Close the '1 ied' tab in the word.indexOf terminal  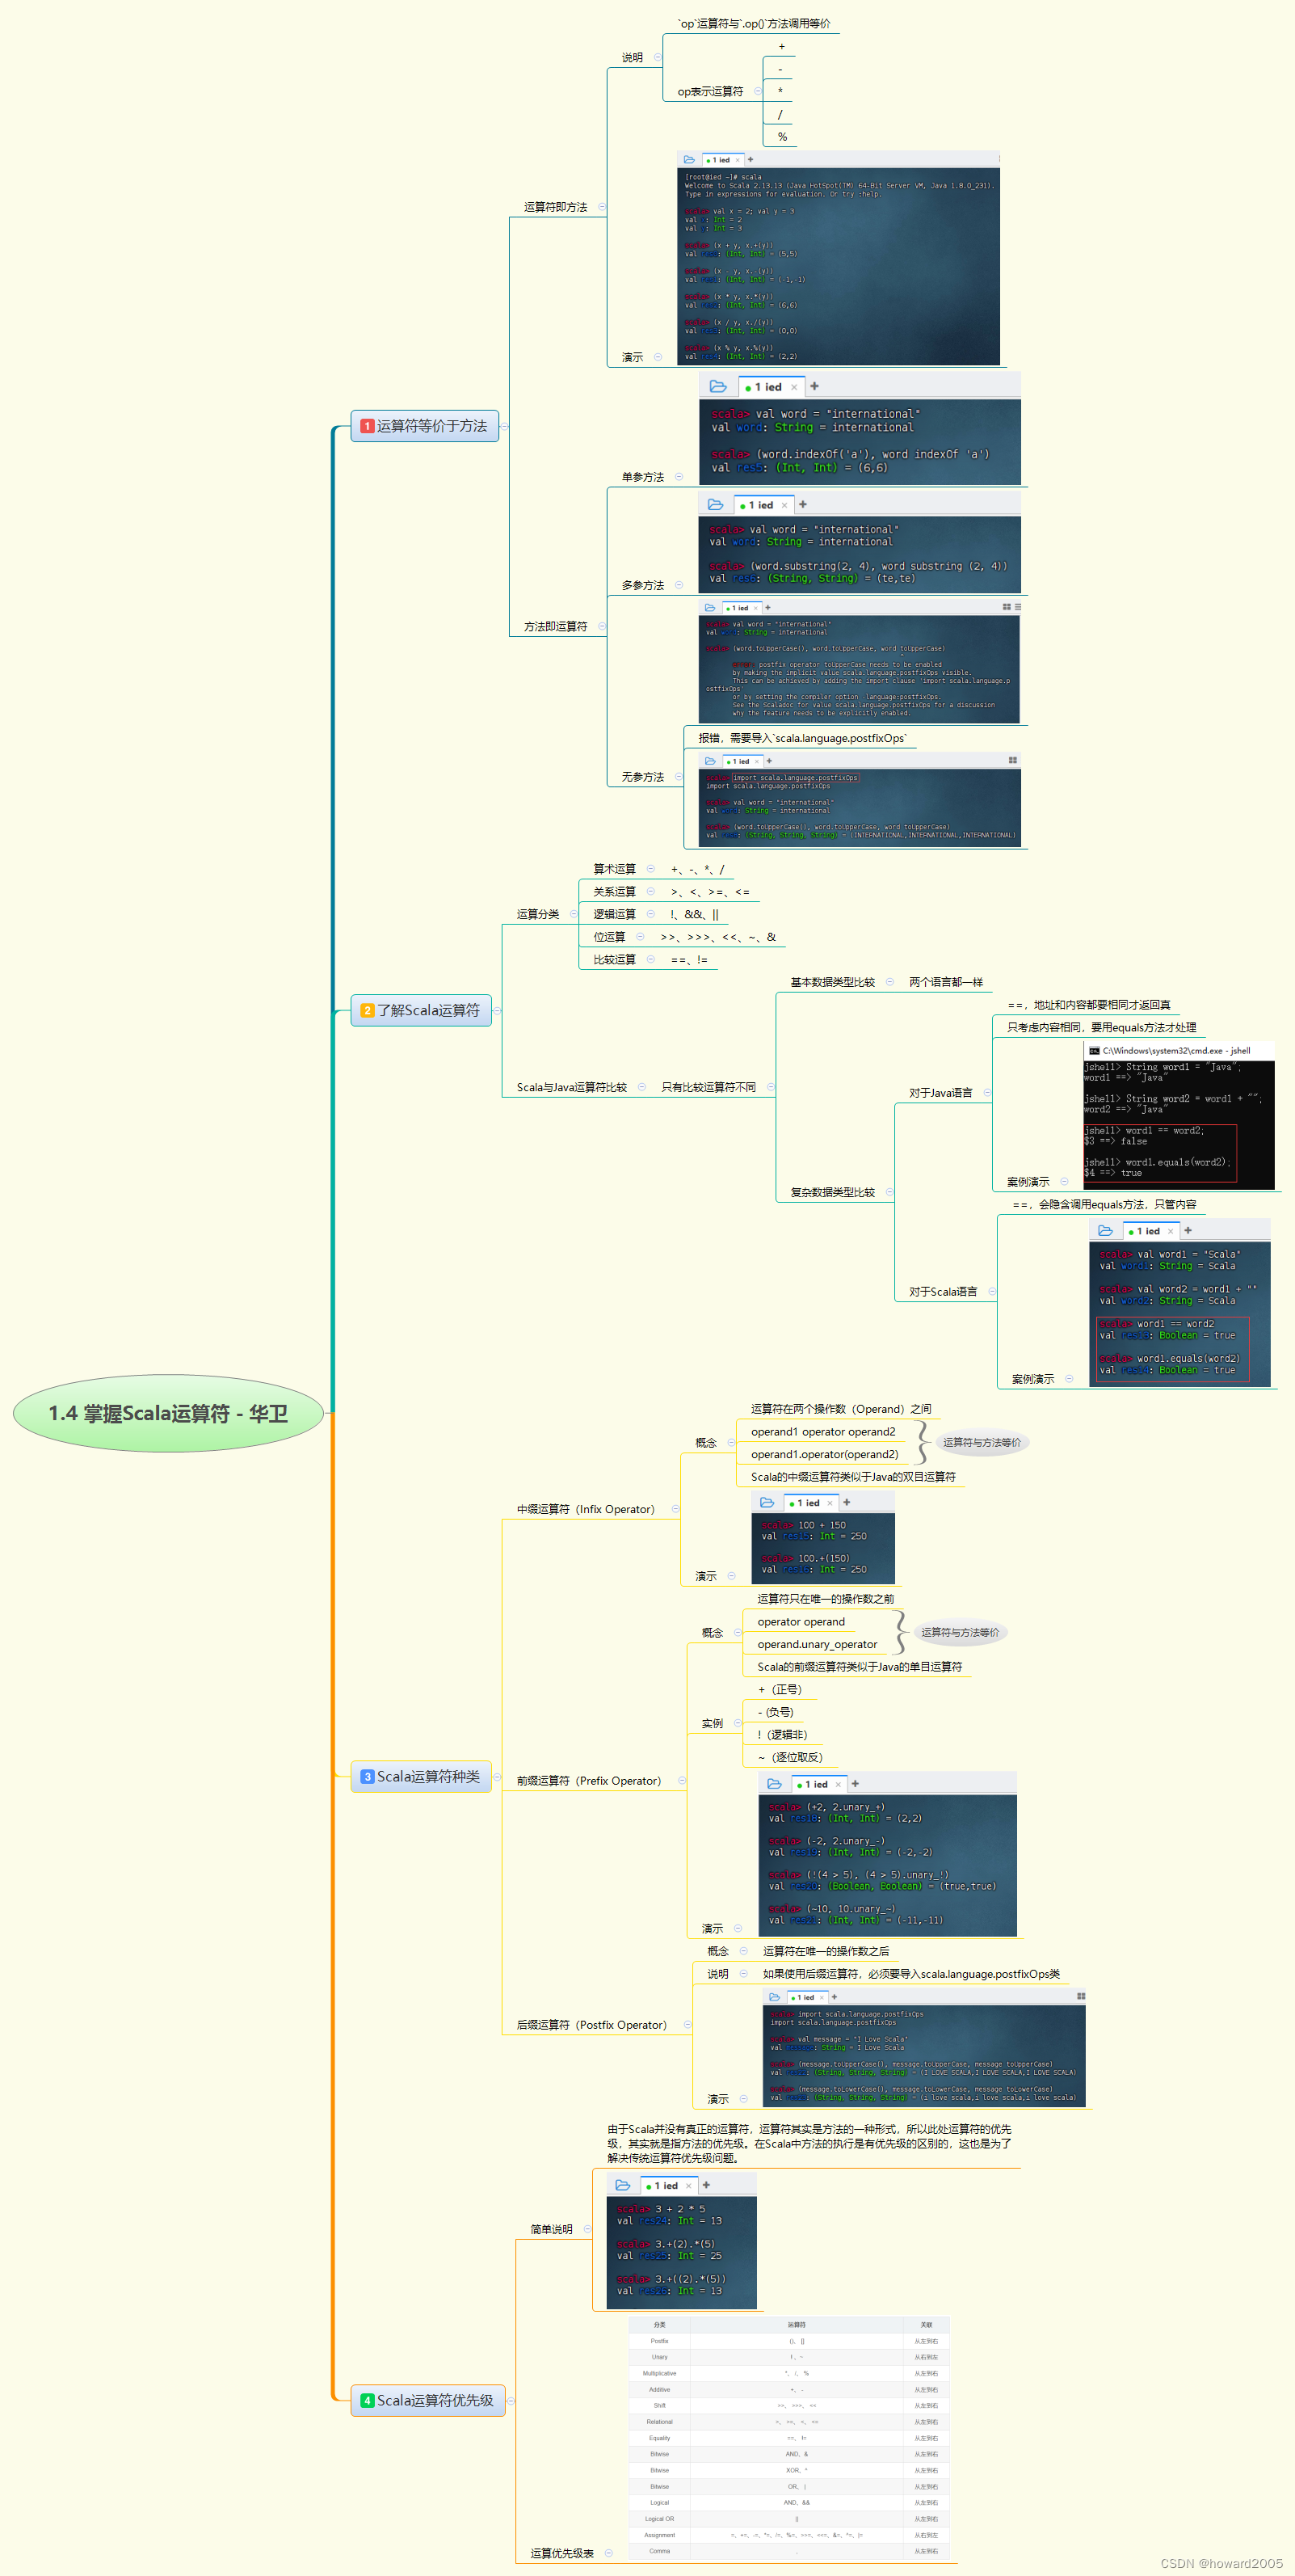click(x=794, y=387)
